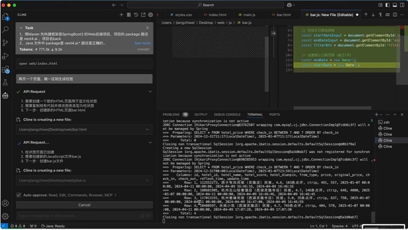This screenshot has height=230, width=408.
Task: Toggle the Auto-approve checkbox
Action: (x=19, y=195)
